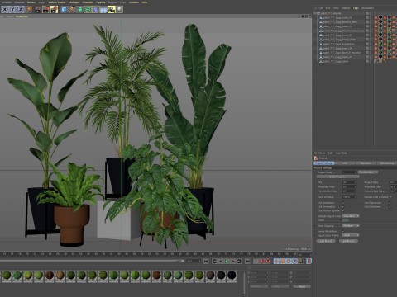Toggle the Y axis lock icon

12,10
